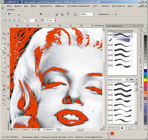
Task: Open the zoom level 400% dropdown
Action: click(94, 14)
